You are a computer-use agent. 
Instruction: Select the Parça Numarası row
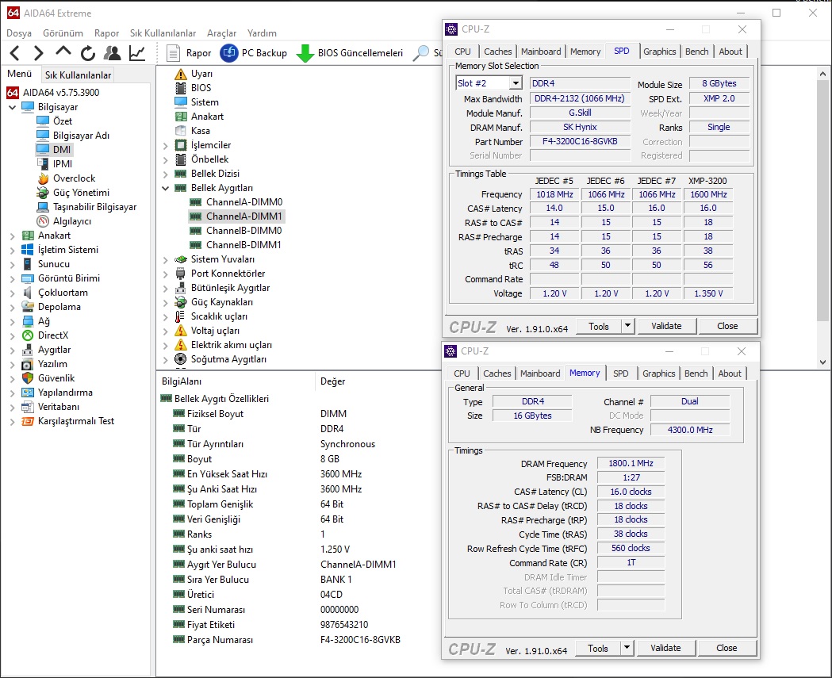286,640
